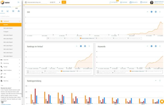
Task: Click orange swatch in Keywords chart legend
Action: click(131, 71)
